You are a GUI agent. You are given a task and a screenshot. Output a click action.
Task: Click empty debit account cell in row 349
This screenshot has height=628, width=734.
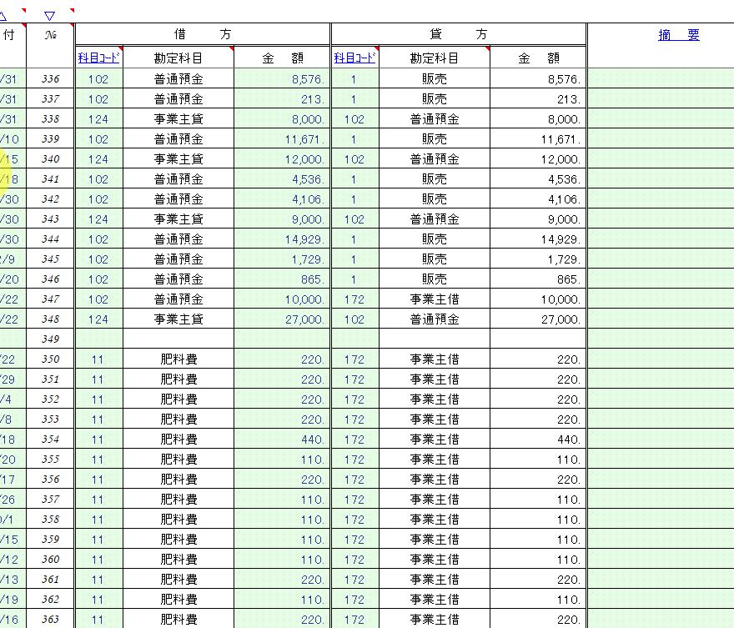(178, 339)
